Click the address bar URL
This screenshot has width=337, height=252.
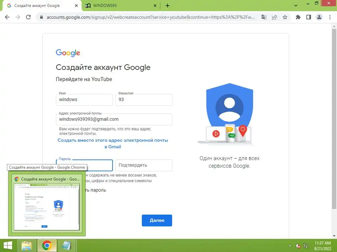[x=150, y=17]
